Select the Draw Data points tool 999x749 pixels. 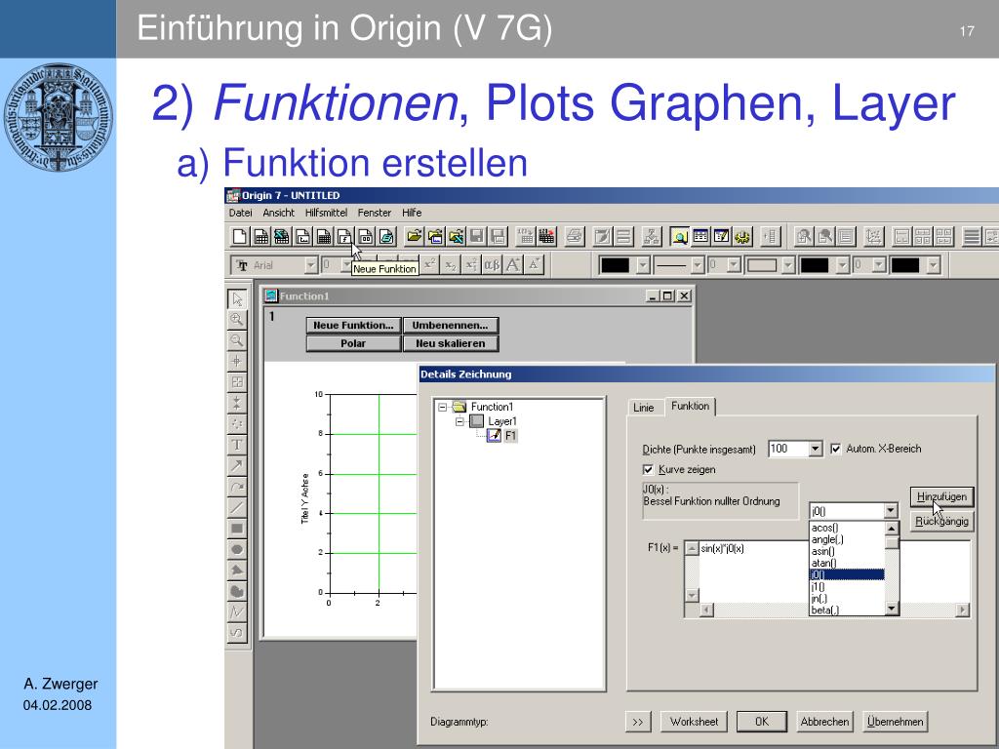237,424
